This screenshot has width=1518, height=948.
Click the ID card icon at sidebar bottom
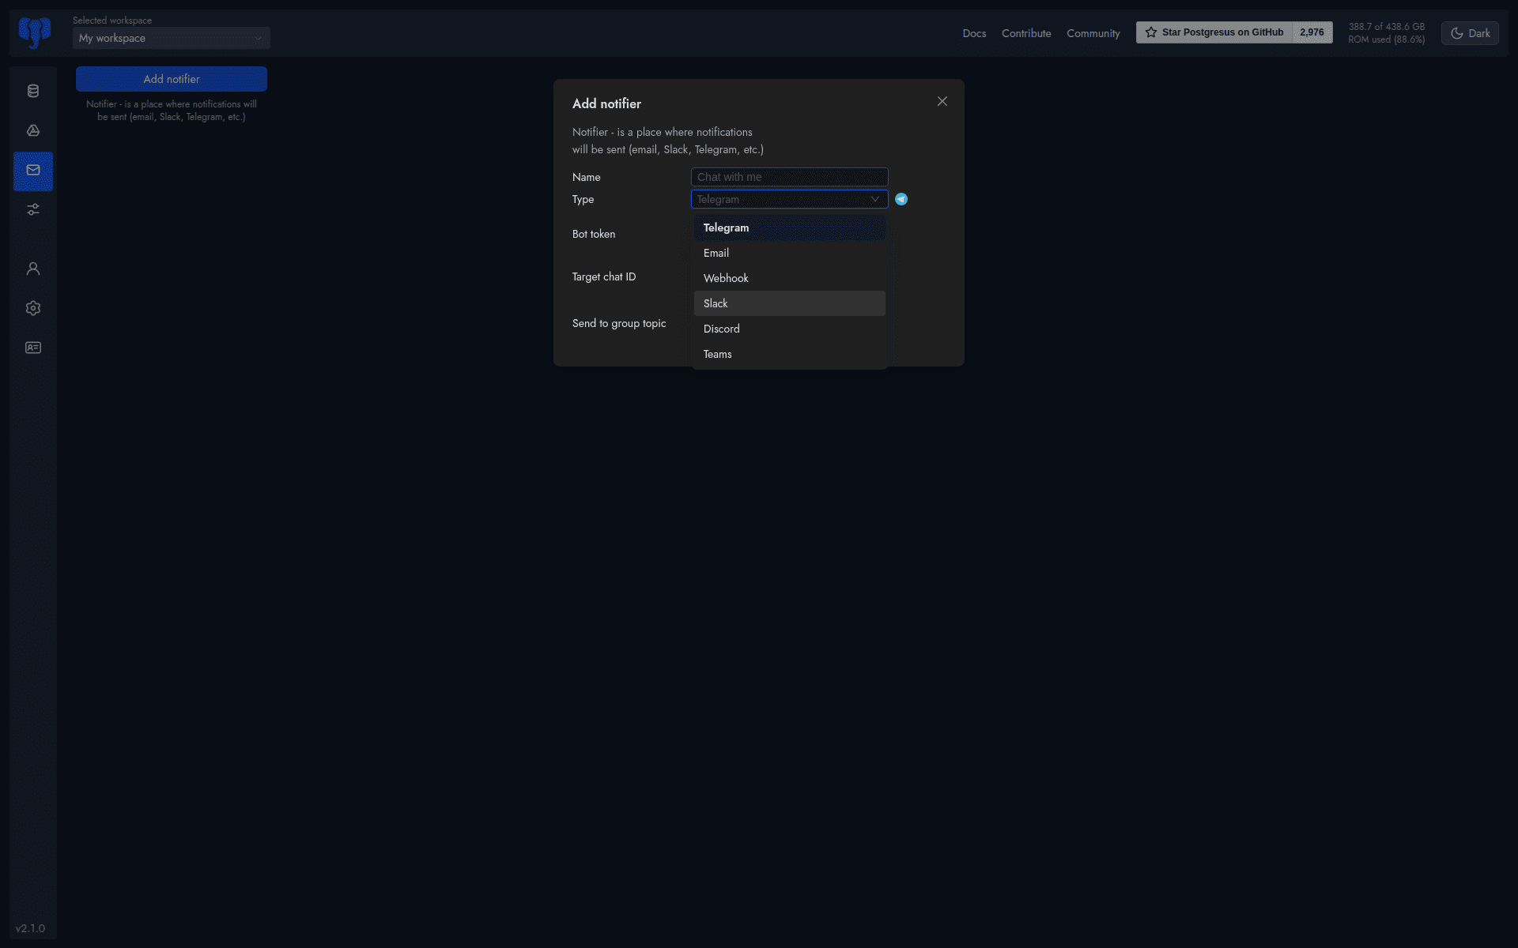tap(33, 348)
